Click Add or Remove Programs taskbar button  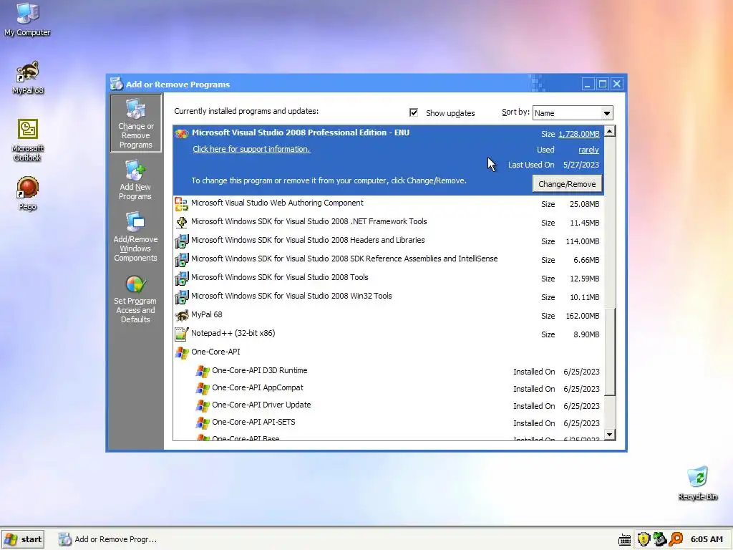pos(108,539)
